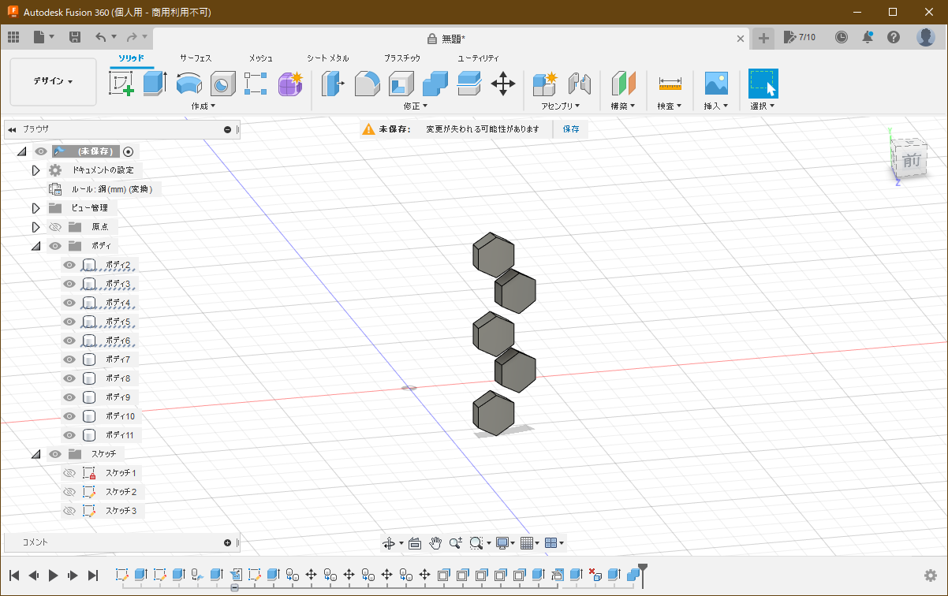Image resolution: width=948 pixels, height=596 pixels.
Task: Close the 無題 document tab
Action: [741, 38]
